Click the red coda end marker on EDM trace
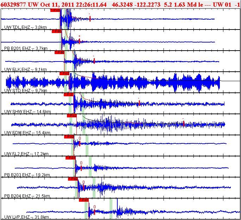The height and width of the screenshot is (220, 241). pyautogui.click(x=184, y=124)
